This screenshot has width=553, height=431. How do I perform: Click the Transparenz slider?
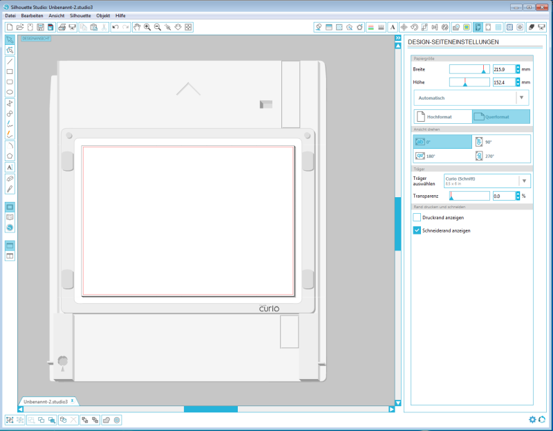click(469, 196)
